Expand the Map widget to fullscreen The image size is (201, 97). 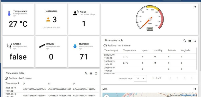(x=195, y=89)
